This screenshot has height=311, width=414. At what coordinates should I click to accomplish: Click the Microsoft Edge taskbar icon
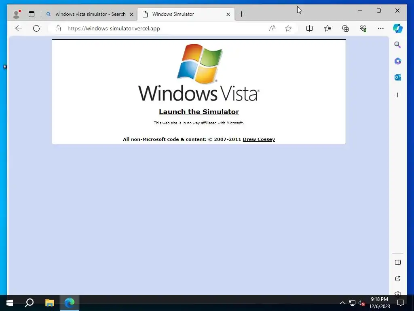pyautogui.click(x=70, y=303)
